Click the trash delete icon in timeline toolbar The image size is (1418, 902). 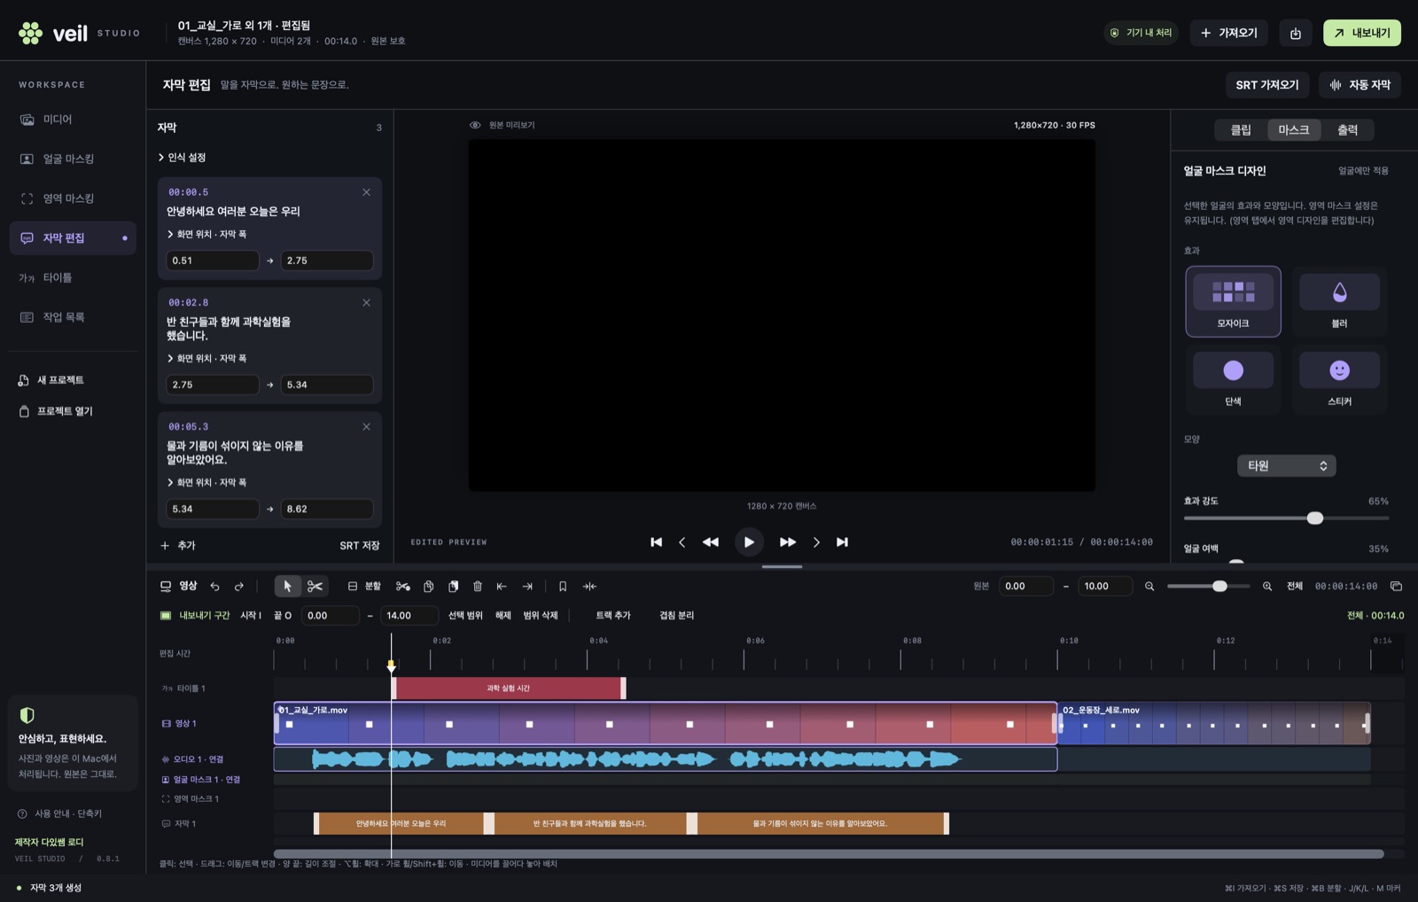[x=478, y=587]
